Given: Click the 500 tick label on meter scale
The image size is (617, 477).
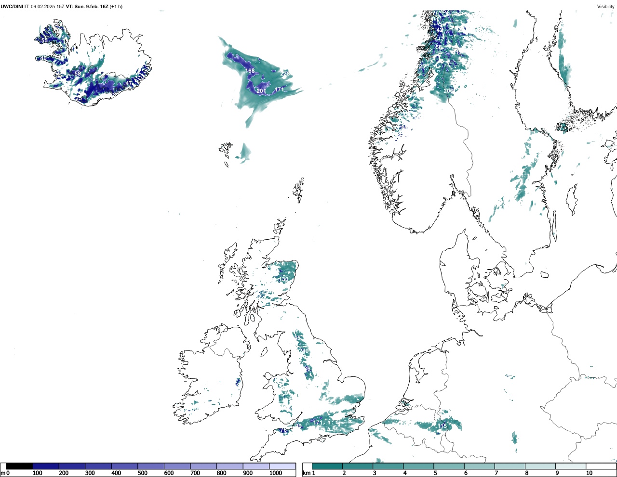Looking at the screenshot, I should pyautogui.click(x=142, y=473).
